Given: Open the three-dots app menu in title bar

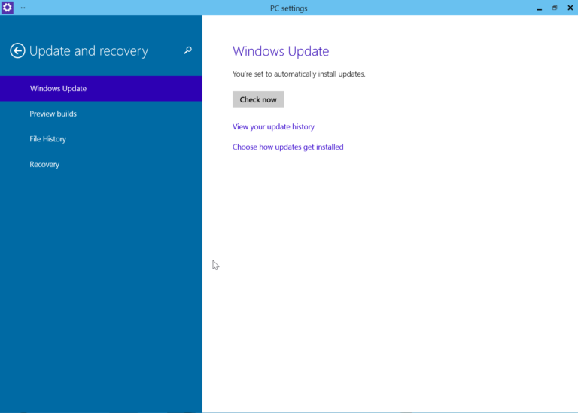Looking at the screenshot, I should (23, 8).
